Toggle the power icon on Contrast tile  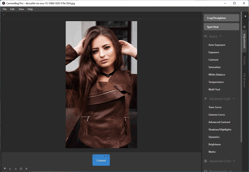coord(108,156)
